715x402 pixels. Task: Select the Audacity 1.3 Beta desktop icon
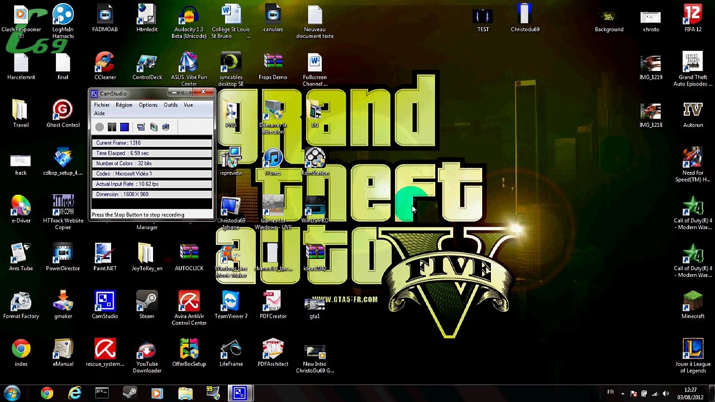pyautogui.click(x=189, y=22)
